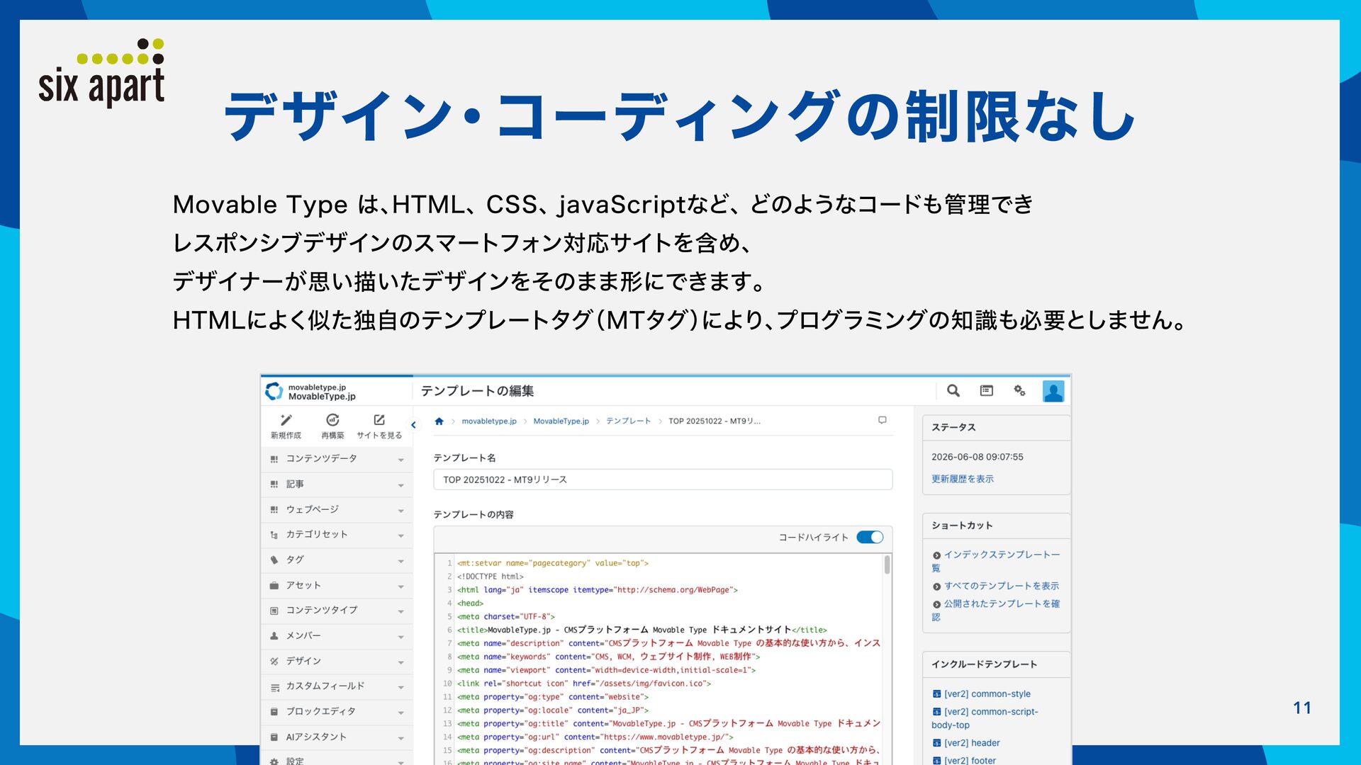
Task: Collapse the sidebar with the chevron
Action: coord(414,425)
